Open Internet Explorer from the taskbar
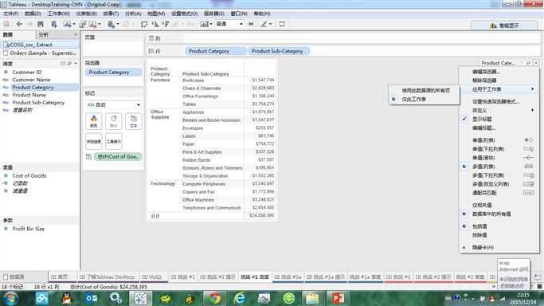 [240, 298]
